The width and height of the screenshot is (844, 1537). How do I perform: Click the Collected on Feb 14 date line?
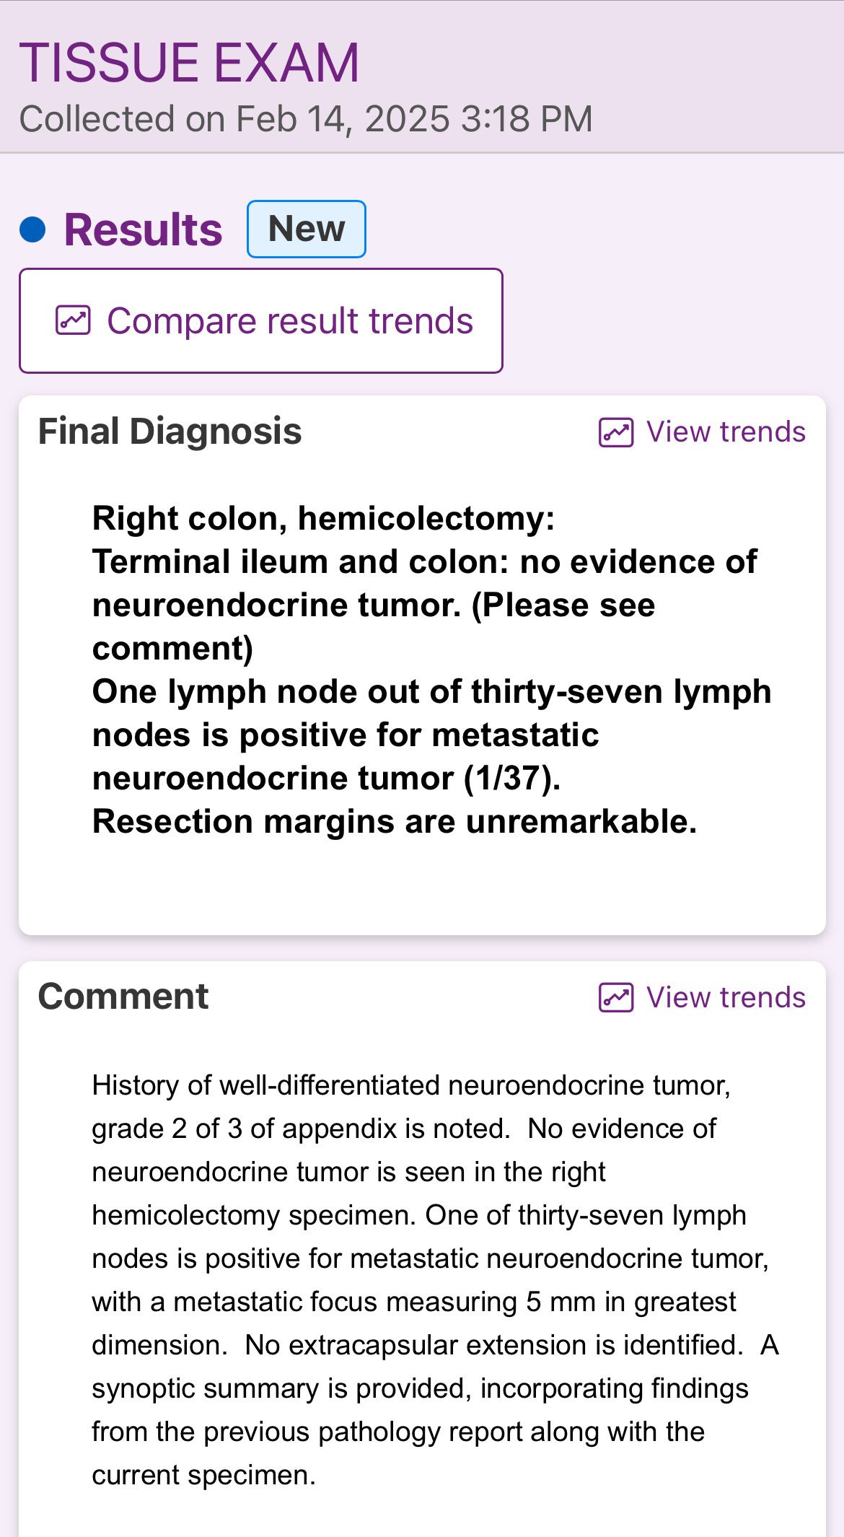click(x=306, y=119)
